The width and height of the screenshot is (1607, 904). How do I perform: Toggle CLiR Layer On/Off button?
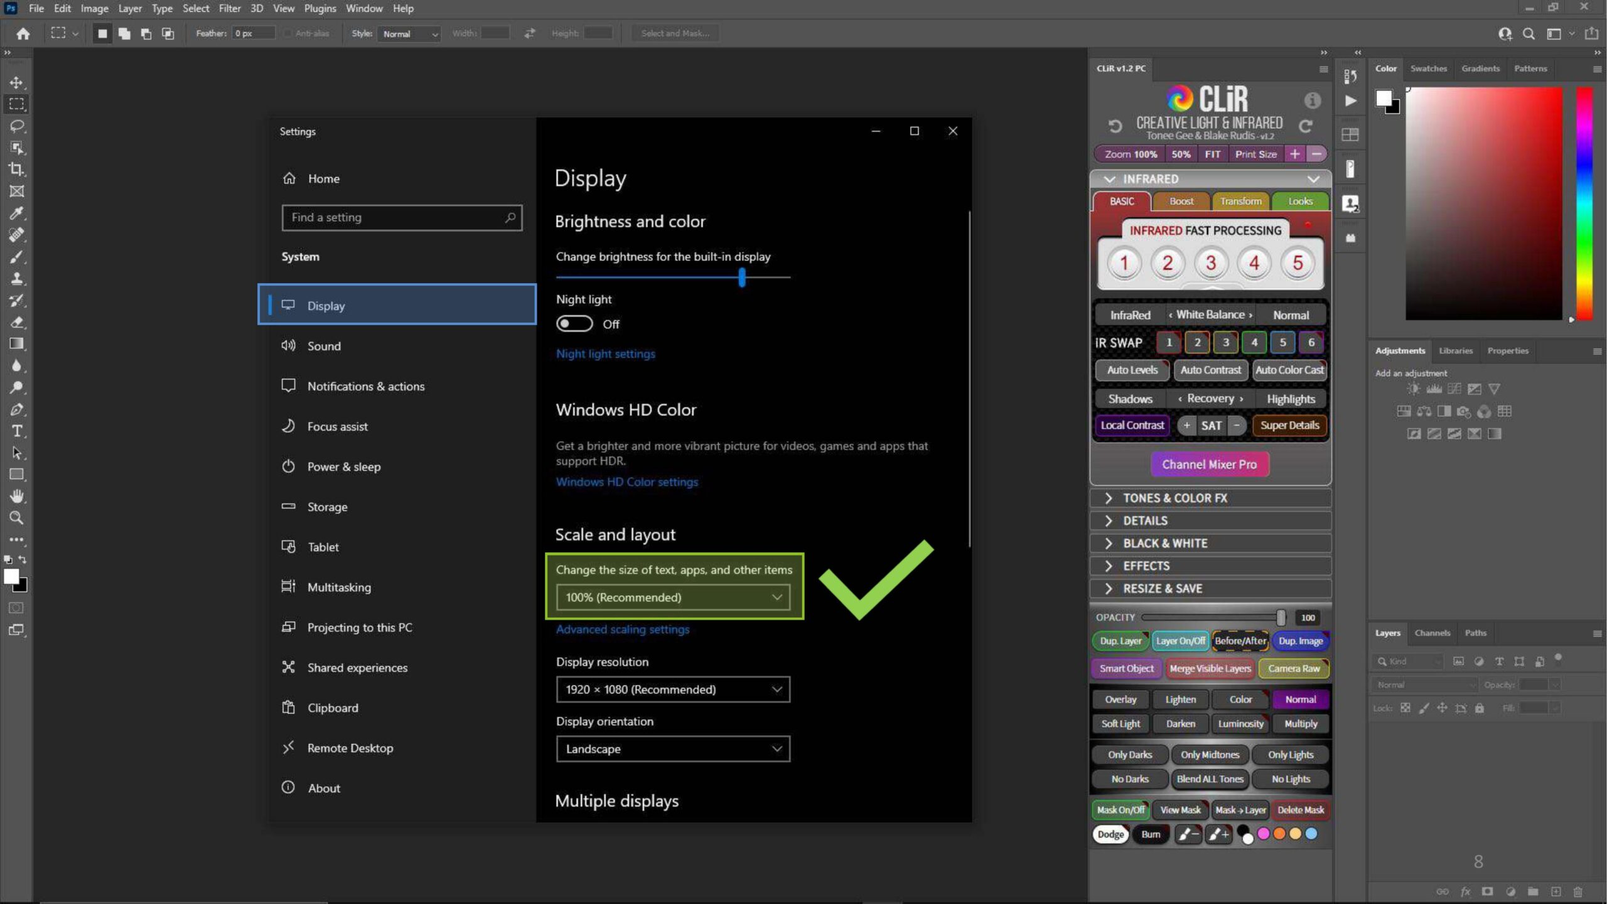pyautogui.click(x=1180, y=641)
